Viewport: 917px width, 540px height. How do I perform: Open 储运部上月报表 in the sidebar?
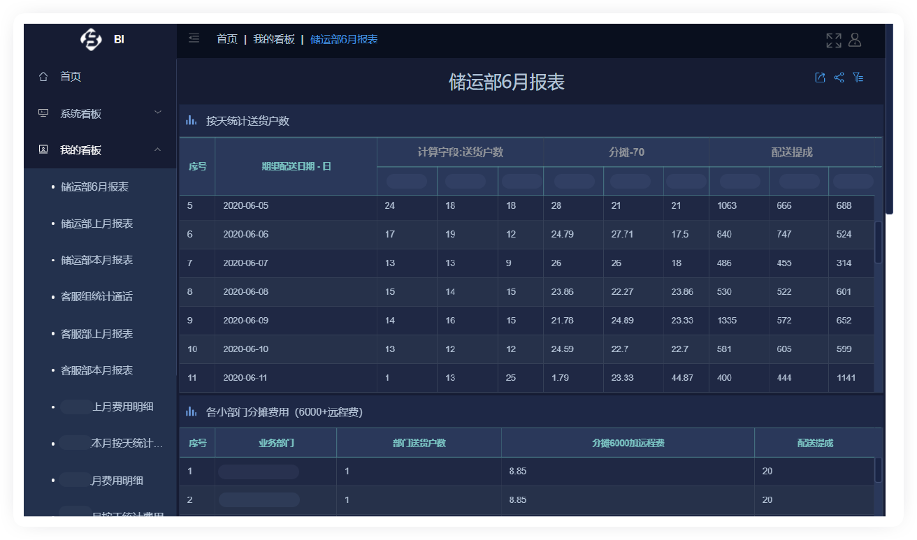[x=96, y=224]
